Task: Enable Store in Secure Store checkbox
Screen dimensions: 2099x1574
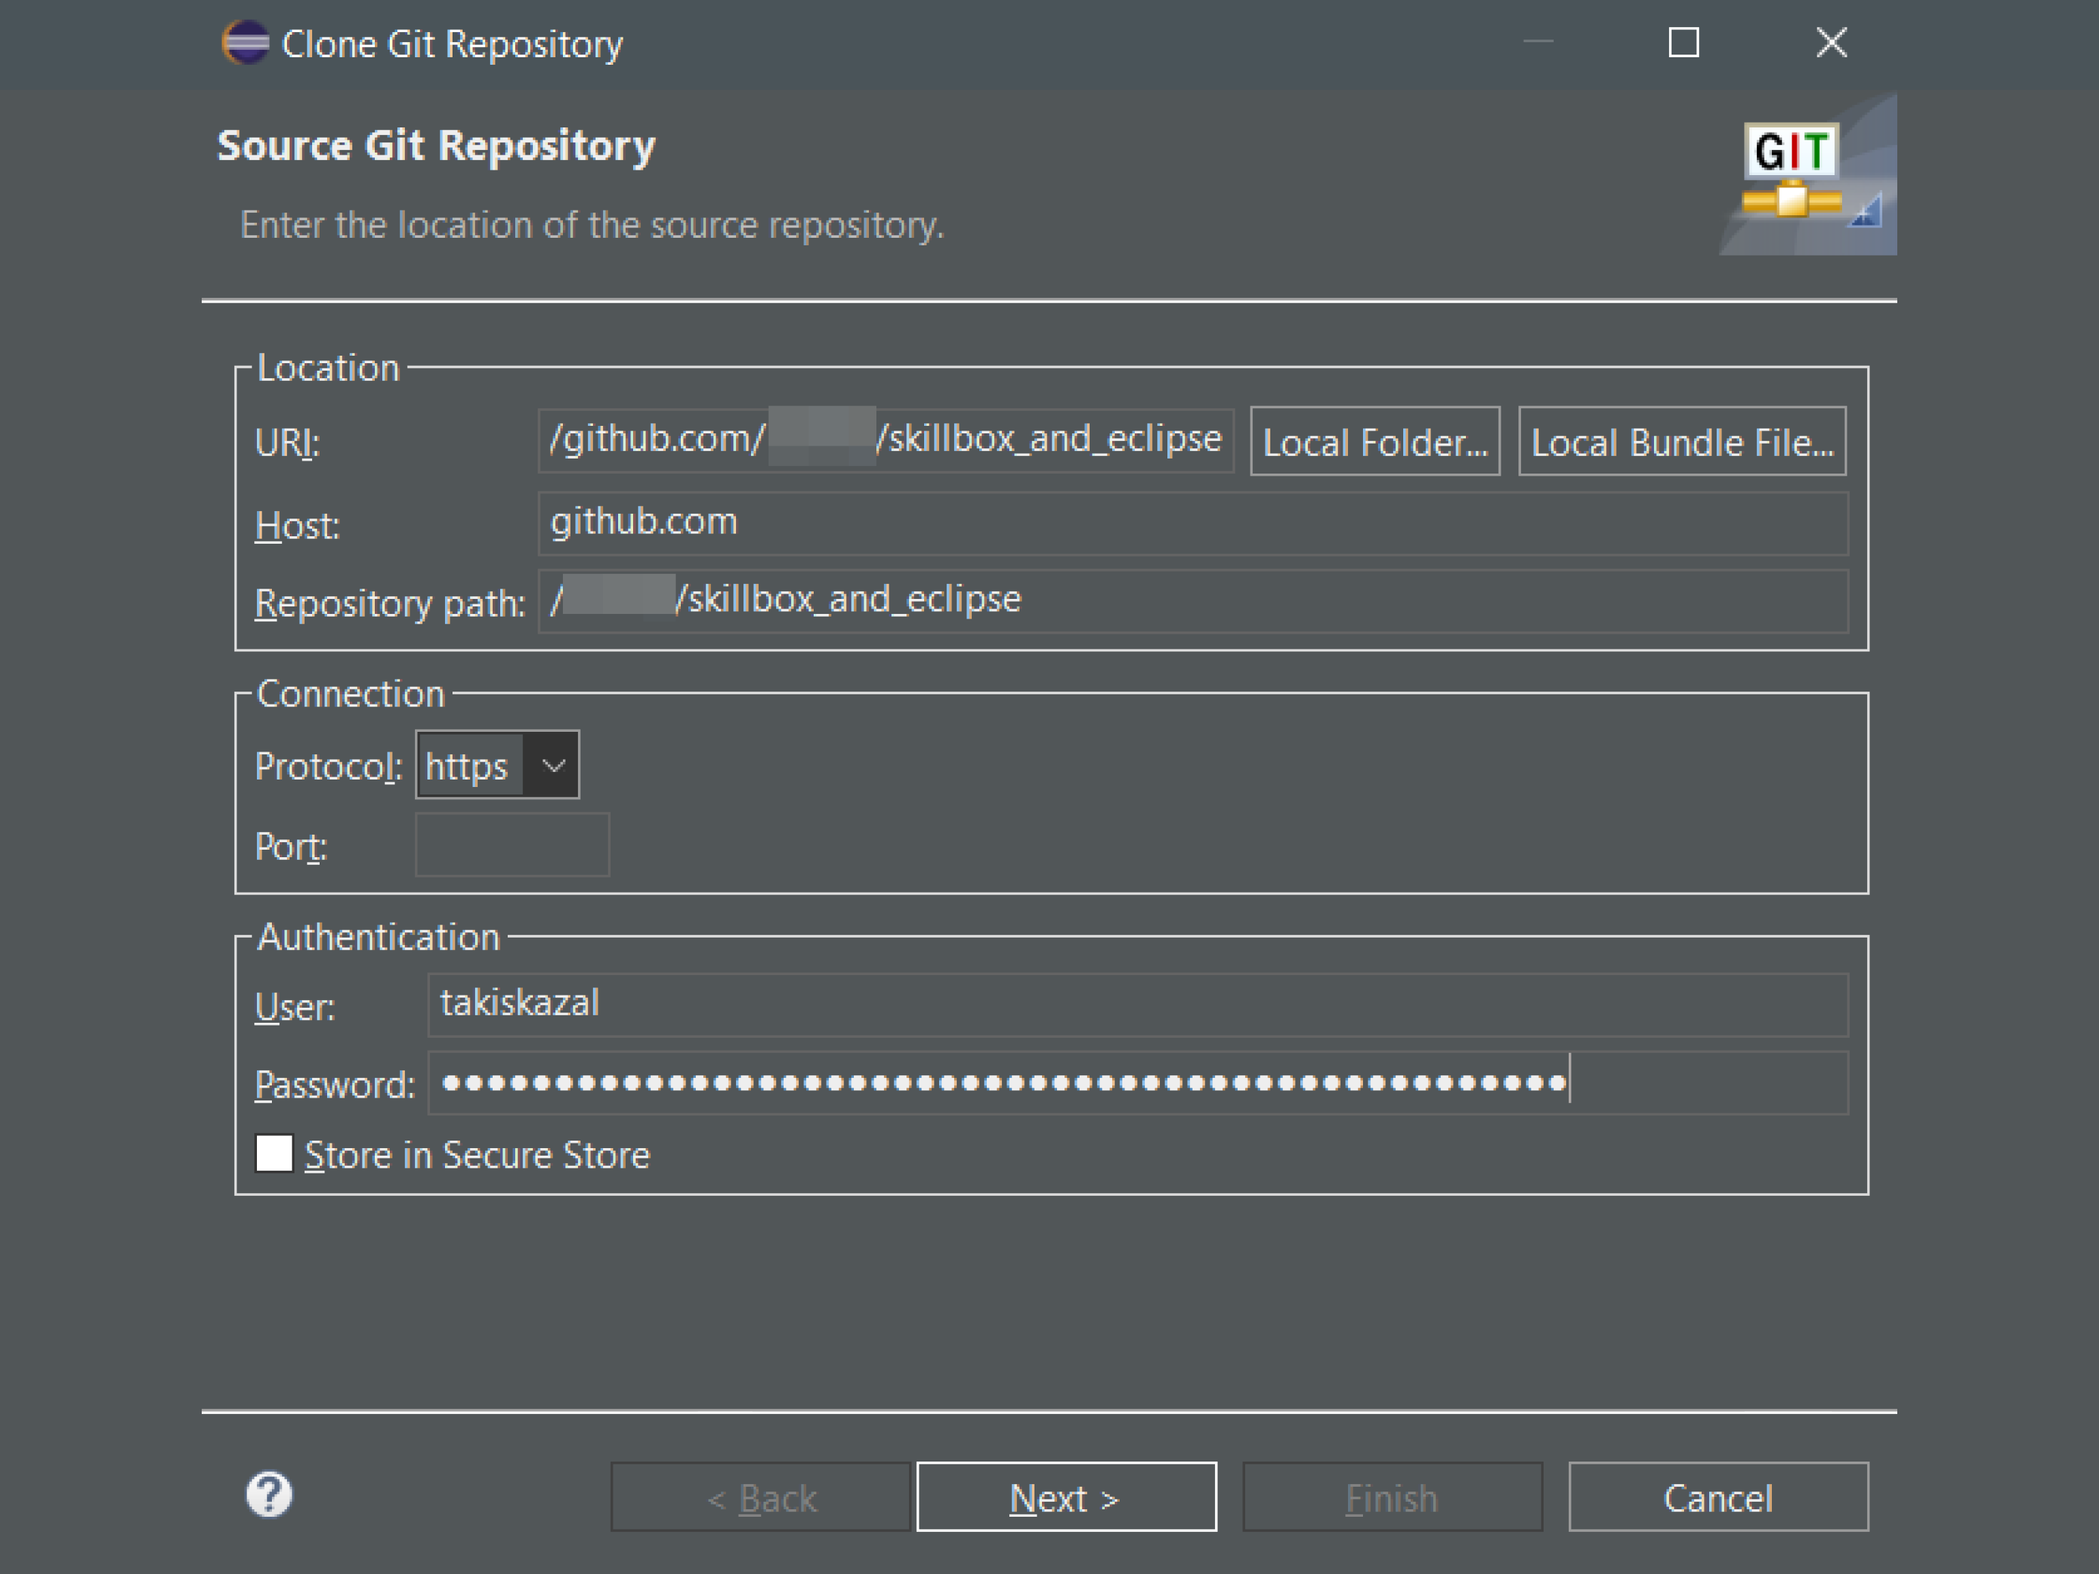Action: click(x=274, y=1154)
